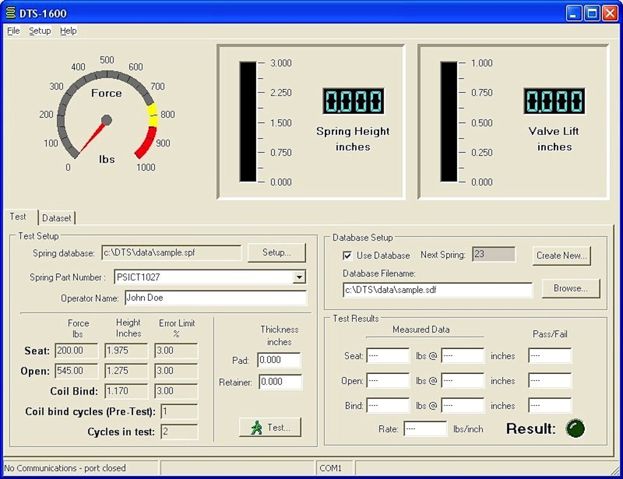
Task: Expand the Spring Part Number dropdown
Action: [x=300, y=277]
